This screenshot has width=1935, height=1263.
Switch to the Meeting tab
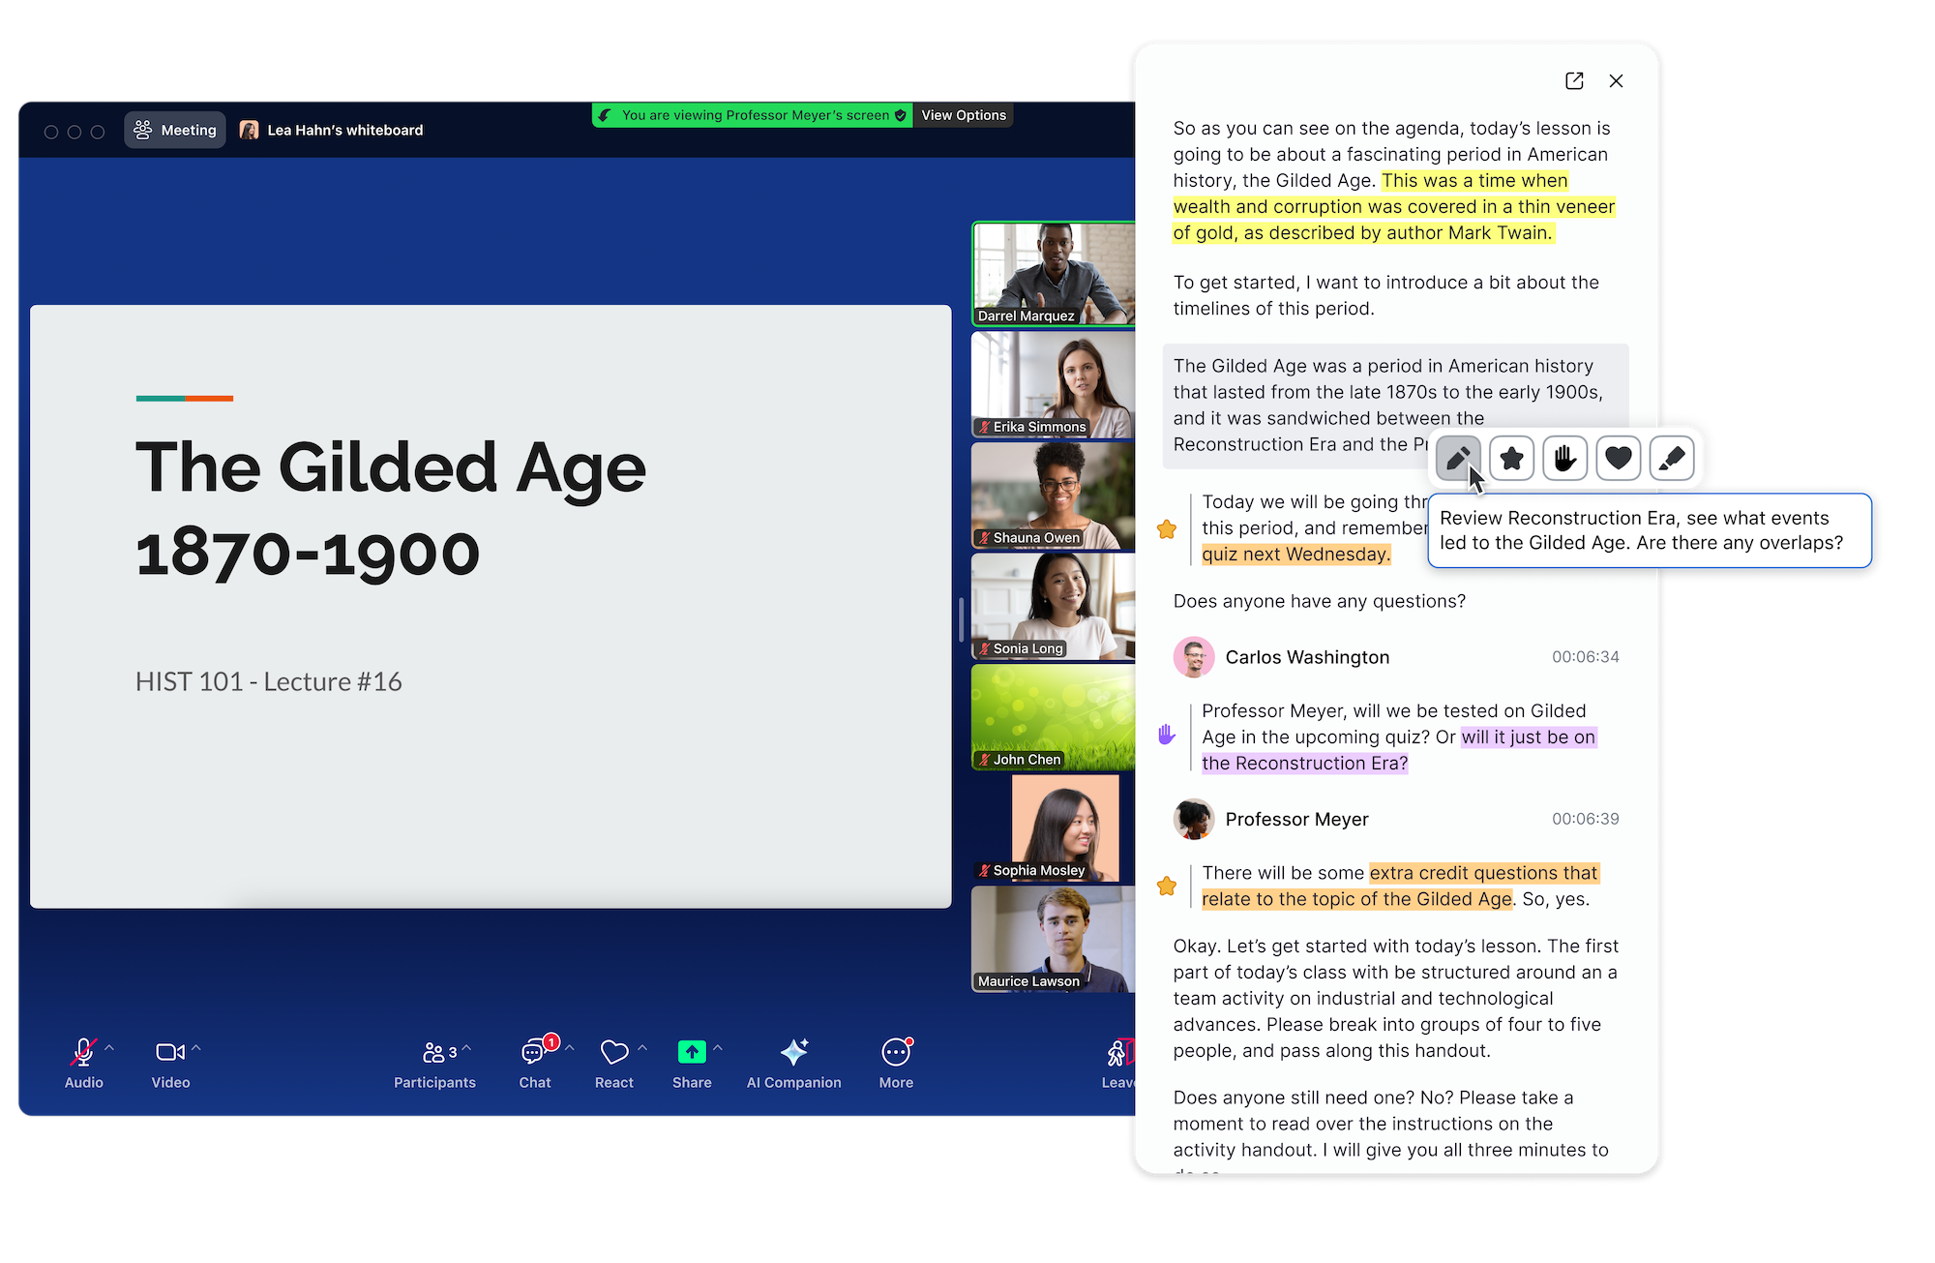click(175, 130)
